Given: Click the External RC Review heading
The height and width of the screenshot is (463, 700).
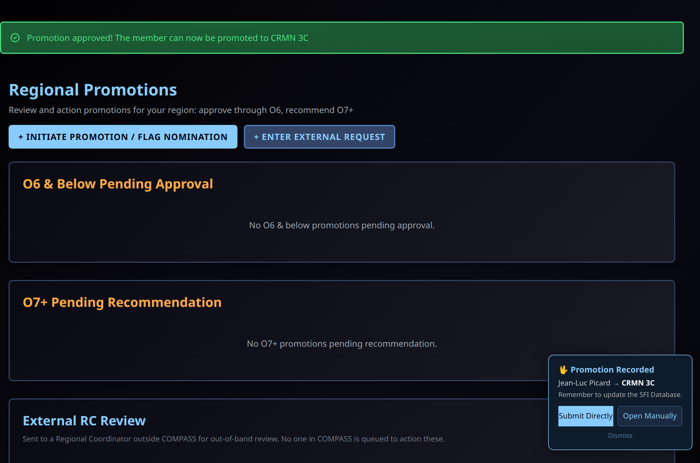Looking at the screenshot, I should tap(84, 421).
